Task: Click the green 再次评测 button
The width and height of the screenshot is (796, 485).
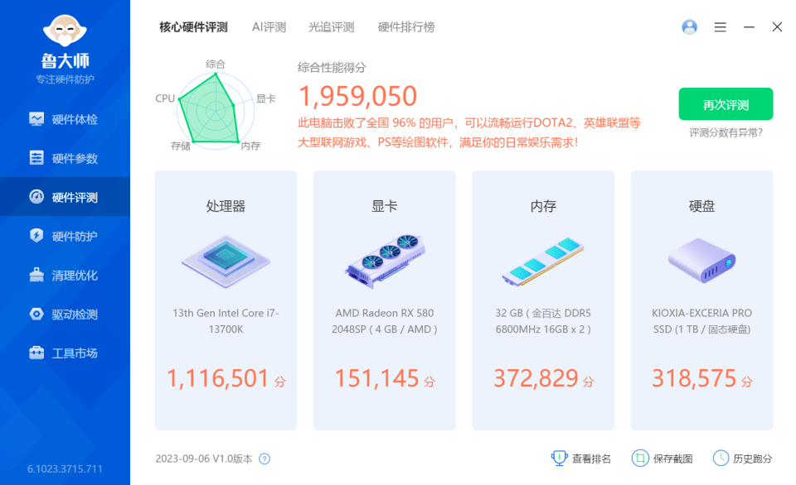Action: click(726, 104)
